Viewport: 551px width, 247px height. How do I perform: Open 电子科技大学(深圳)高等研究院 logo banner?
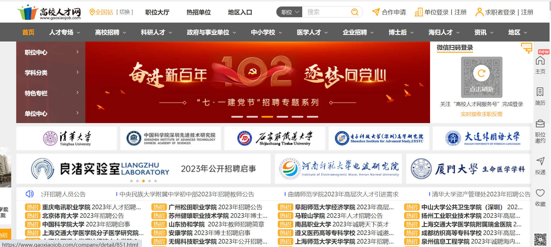pyautogui.click(x=379, y=139)
